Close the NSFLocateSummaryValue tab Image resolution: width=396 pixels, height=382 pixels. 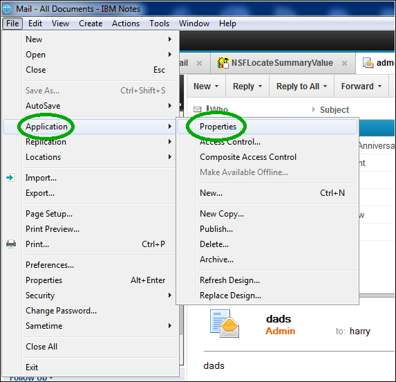click(344, 63)
